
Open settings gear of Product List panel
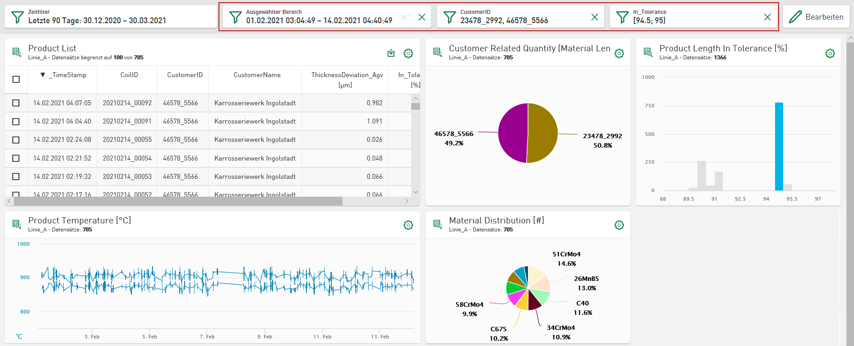[x=408, y=54]
